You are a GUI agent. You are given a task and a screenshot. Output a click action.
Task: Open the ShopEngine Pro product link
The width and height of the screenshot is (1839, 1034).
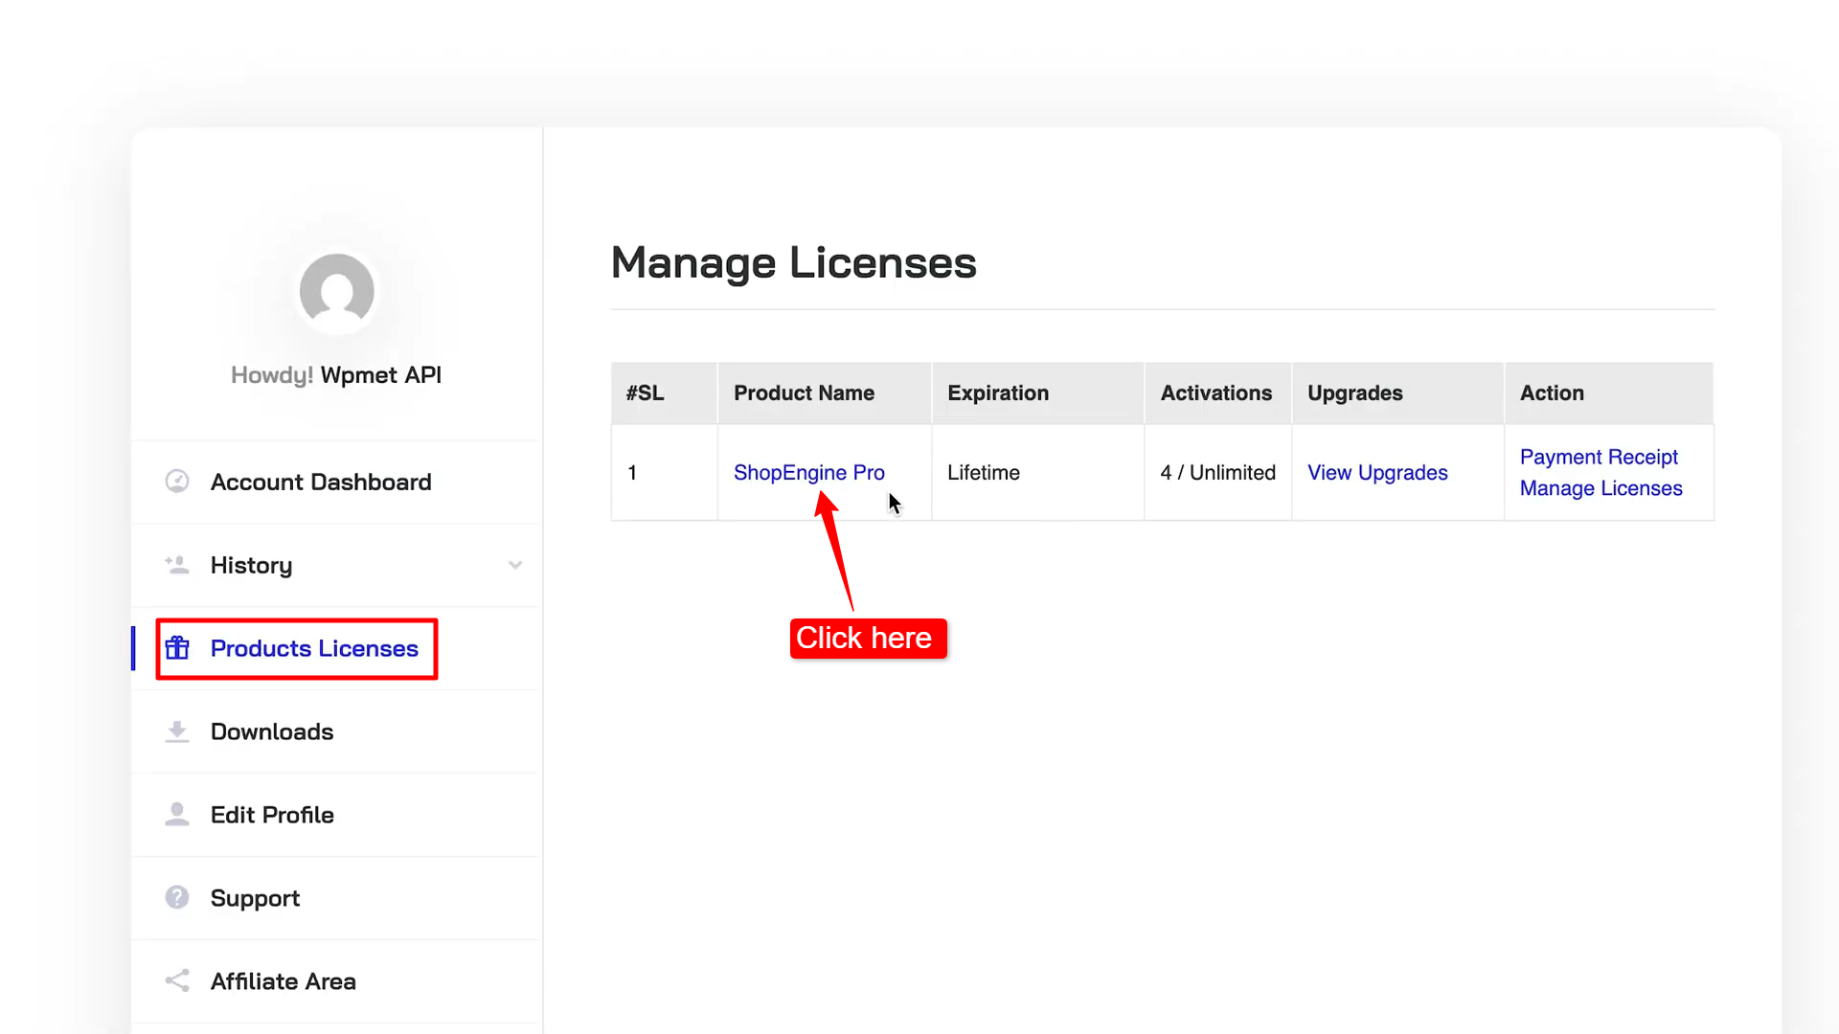(809, 473)
